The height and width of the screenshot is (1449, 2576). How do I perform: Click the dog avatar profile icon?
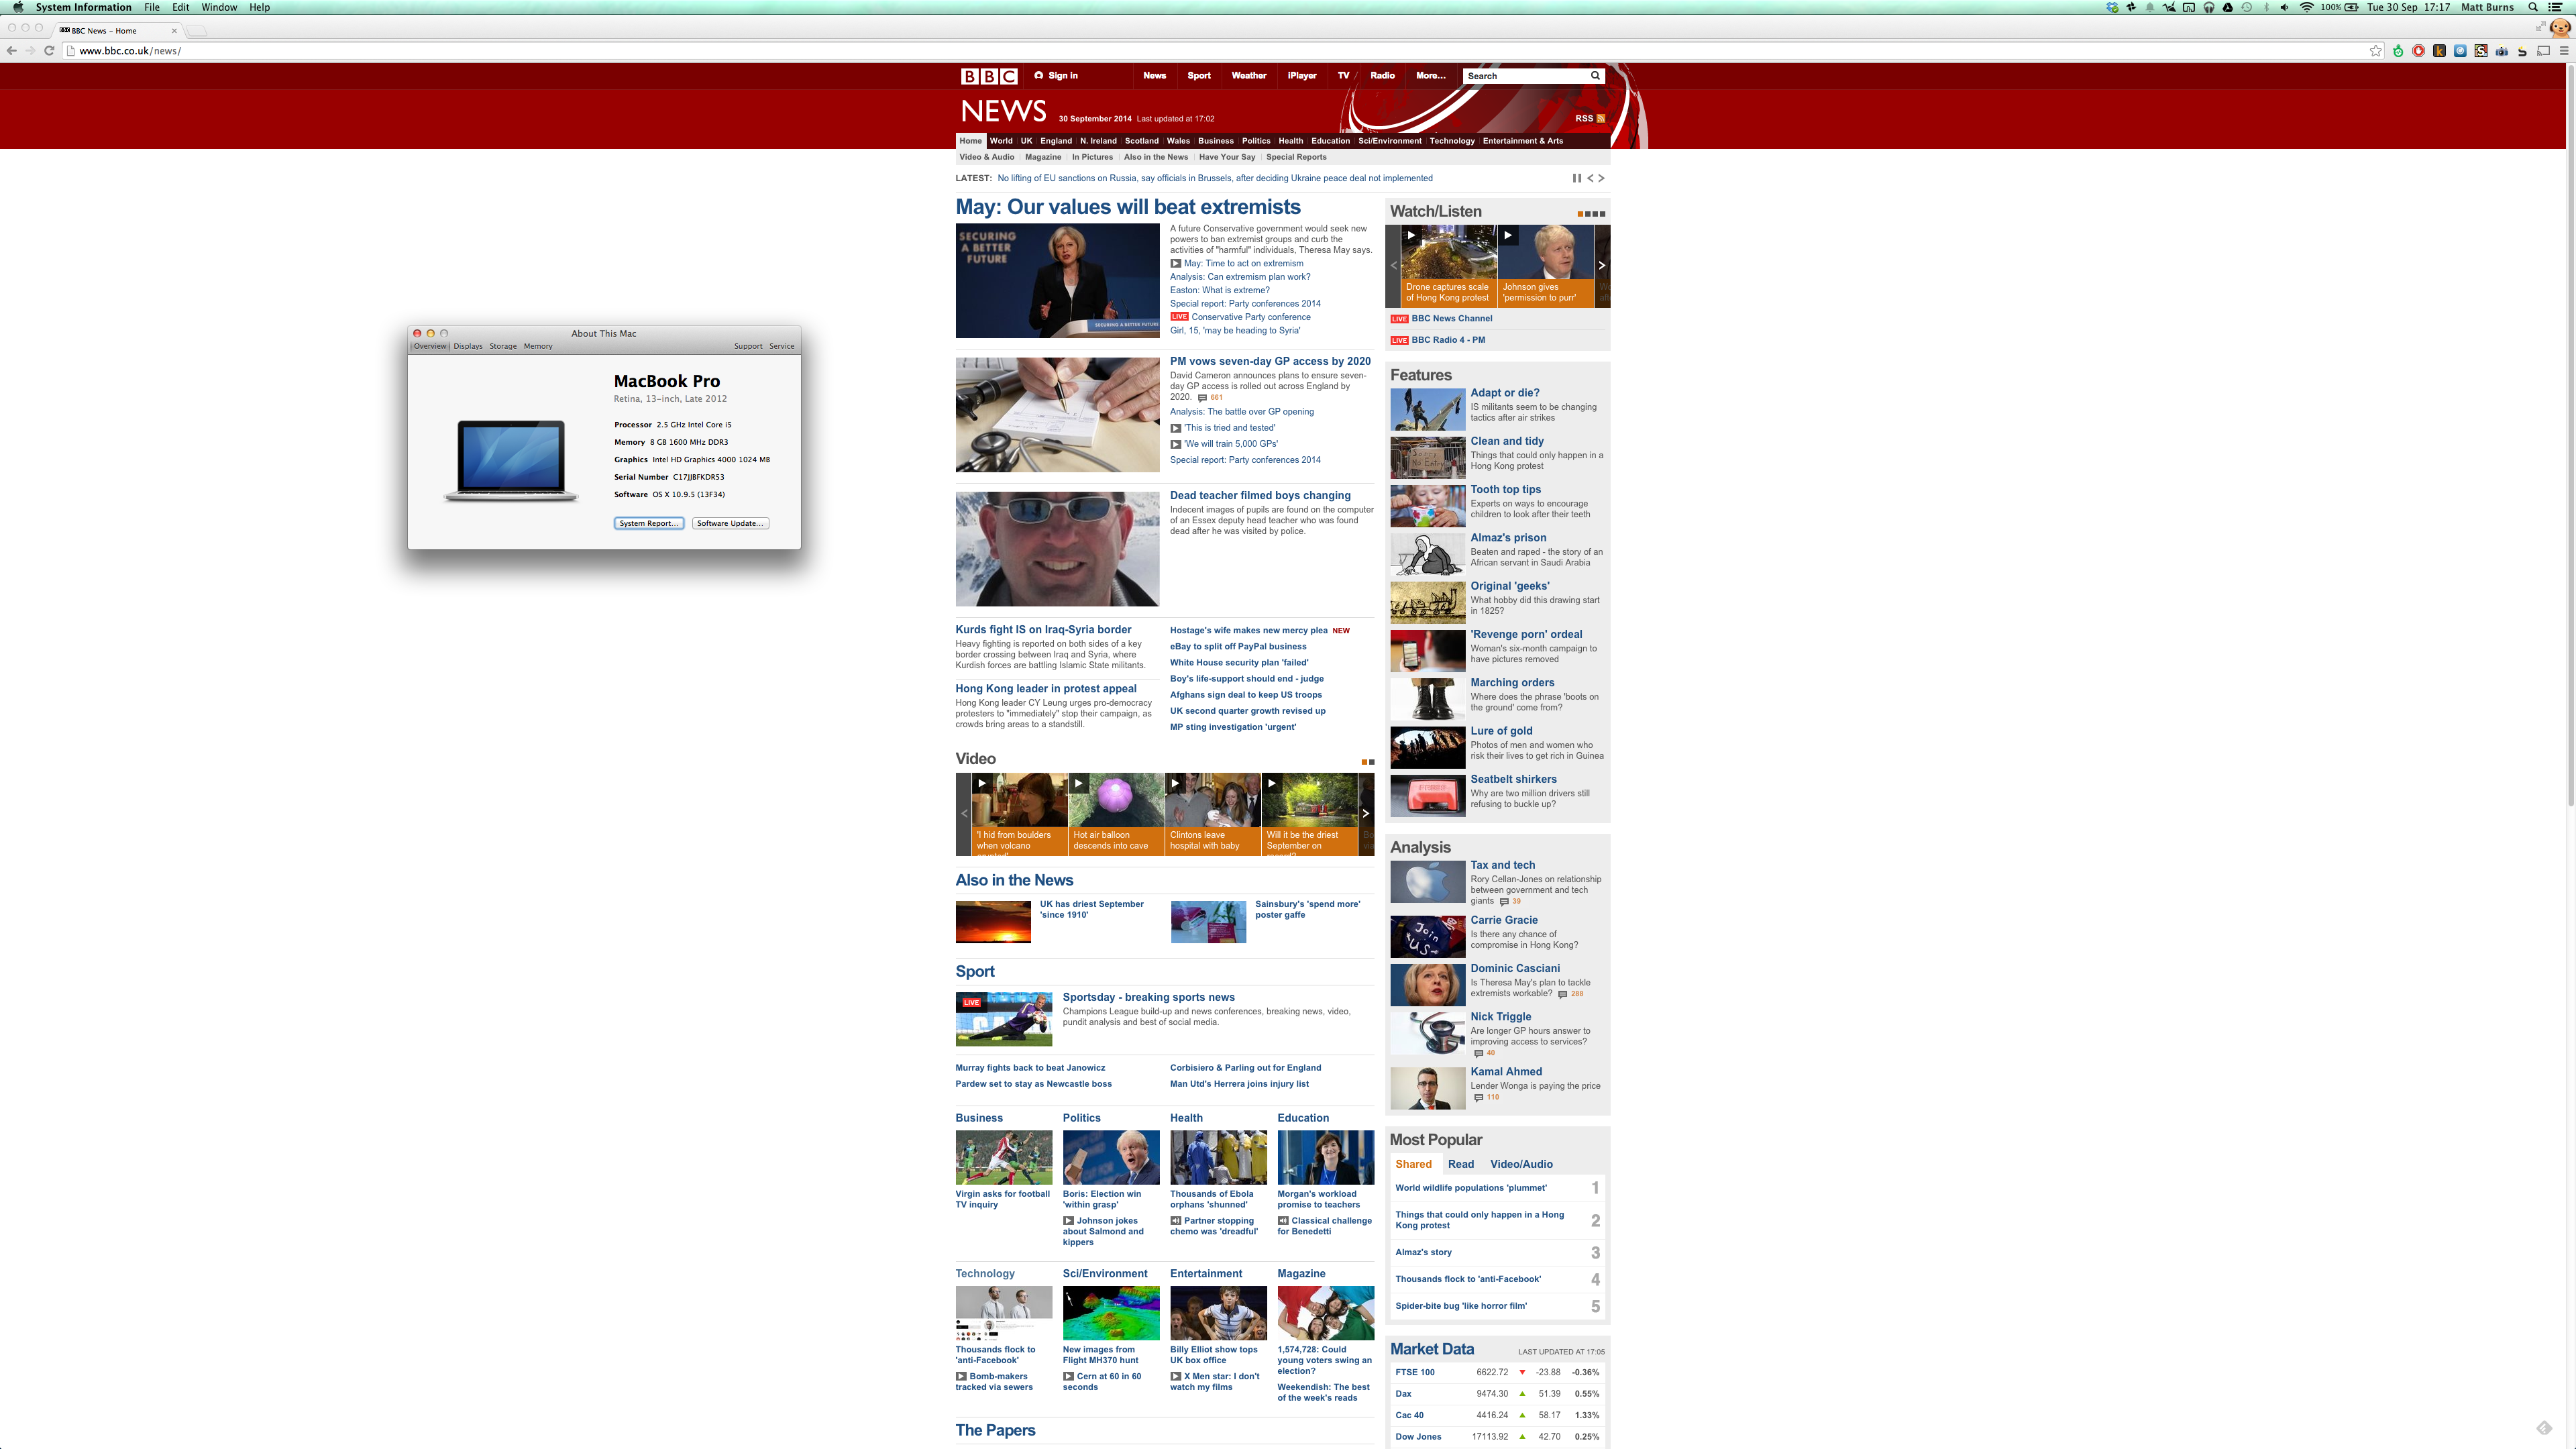coord(2560,29)
